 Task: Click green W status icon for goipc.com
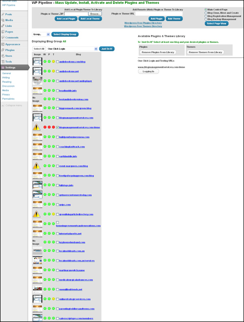coord(45,204)
